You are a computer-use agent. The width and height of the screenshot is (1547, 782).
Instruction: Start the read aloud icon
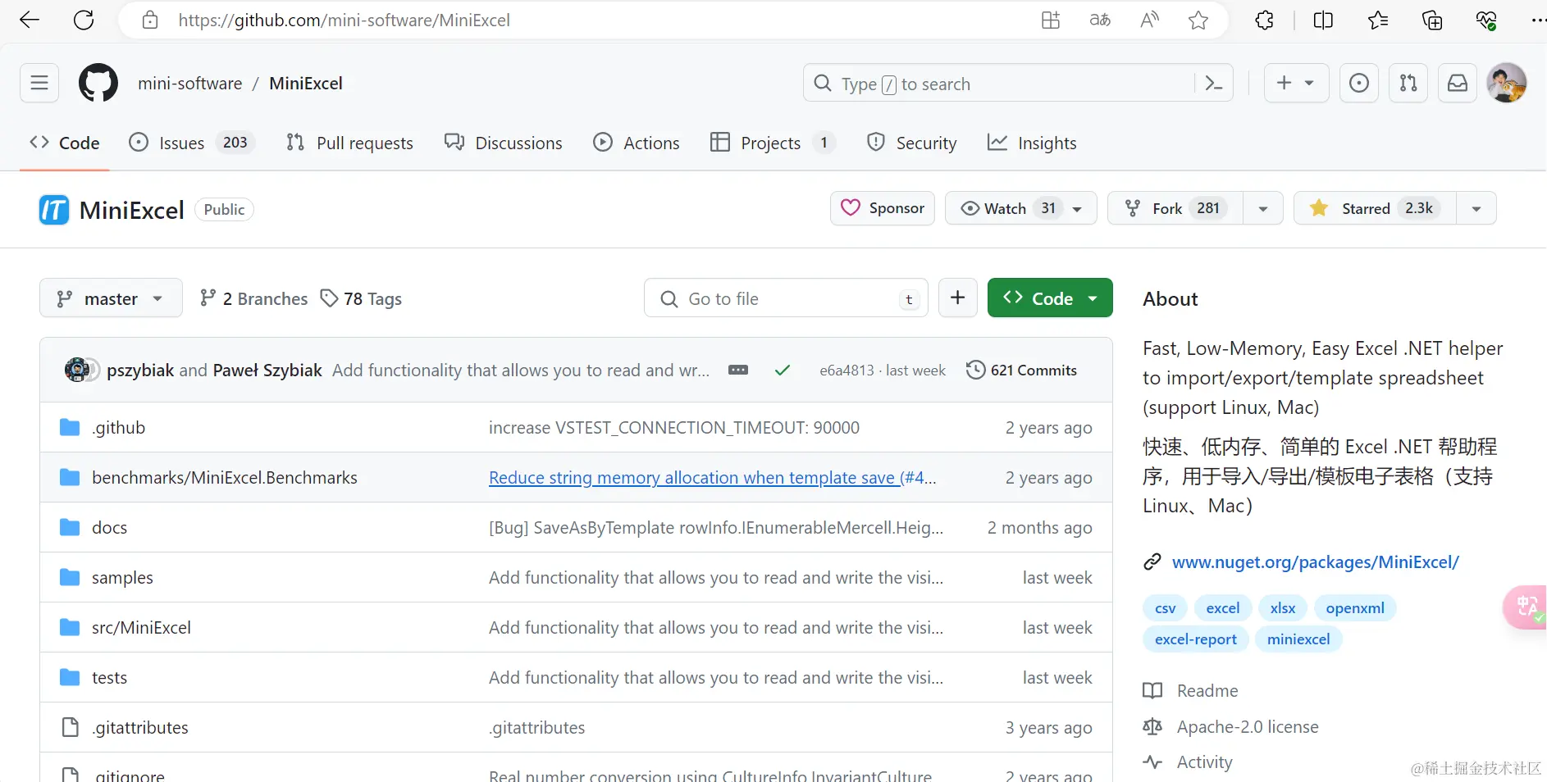coord(1149,20)
